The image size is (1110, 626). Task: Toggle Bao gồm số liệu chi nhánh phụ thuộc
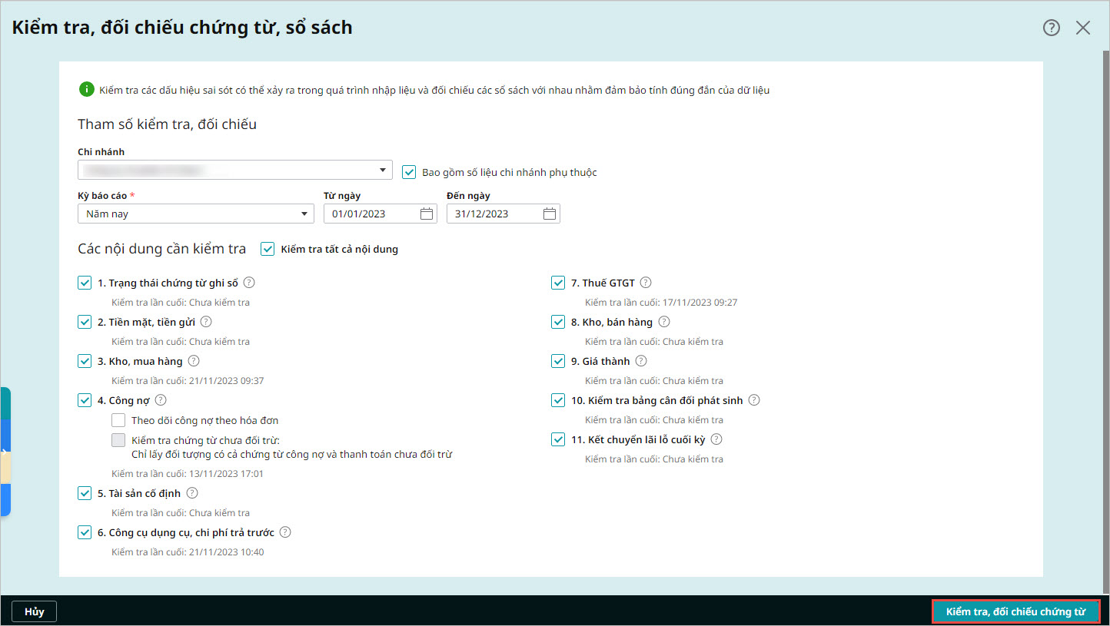(x=409, y=172)
